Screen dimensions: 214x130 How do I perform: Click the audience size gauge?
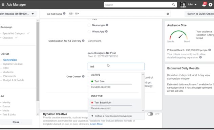[178, 35]
